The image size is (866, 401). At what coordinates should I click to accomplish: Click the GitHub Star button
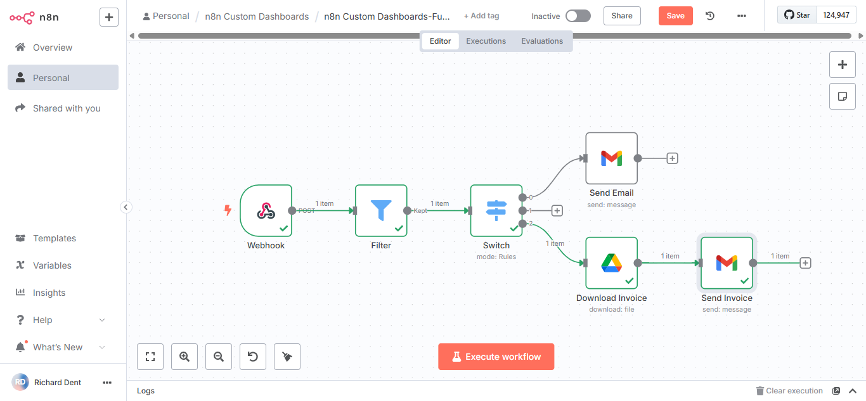point(797,15)
